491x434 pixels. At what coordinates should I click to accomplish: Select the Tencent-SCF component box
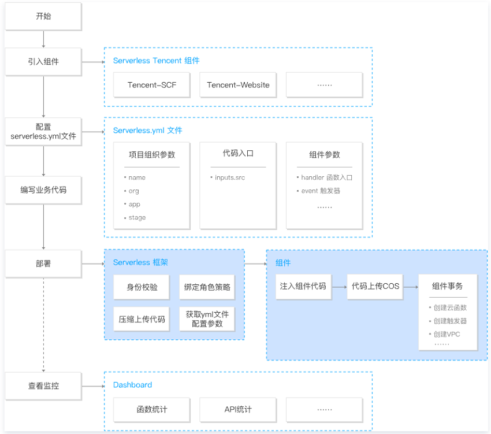[x=151, y=85]
